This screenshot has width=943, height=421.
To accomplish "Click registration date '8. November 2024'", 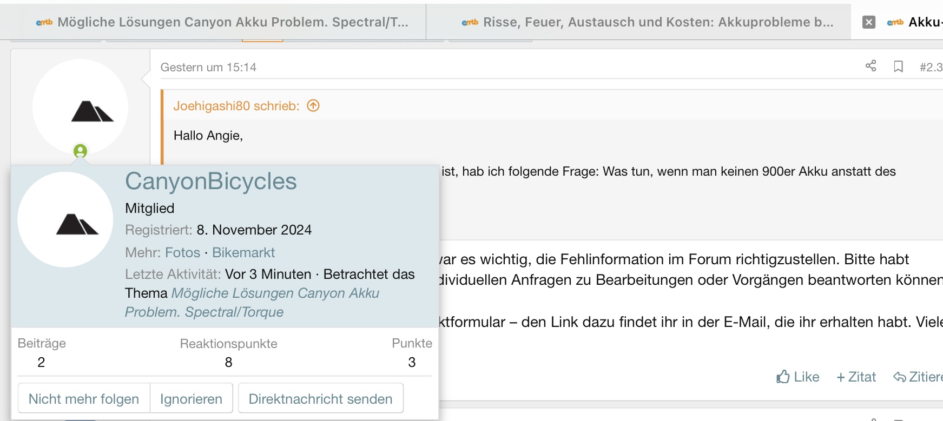I will (x=254, y=230).
